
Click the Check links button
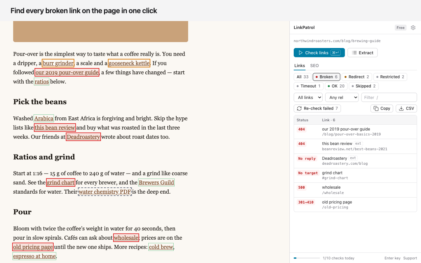click(319, 53)
